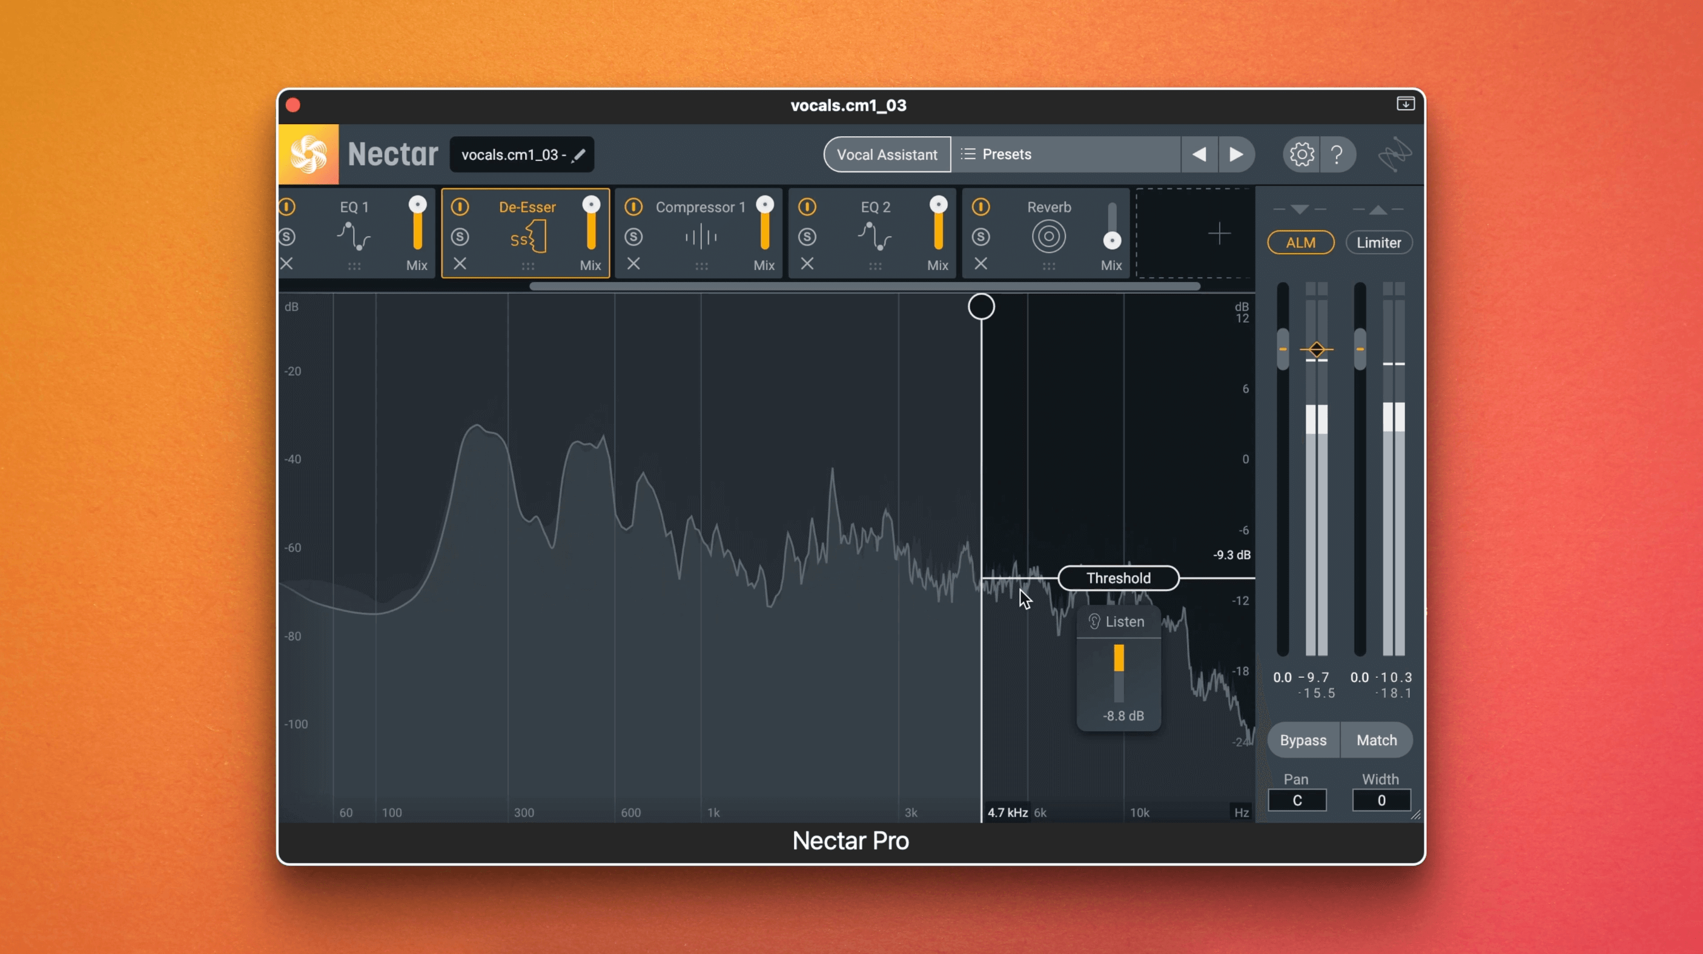1703x954 pixels.
Task: Click the output gain up-arrow indicator
Action: point(1378,209)
